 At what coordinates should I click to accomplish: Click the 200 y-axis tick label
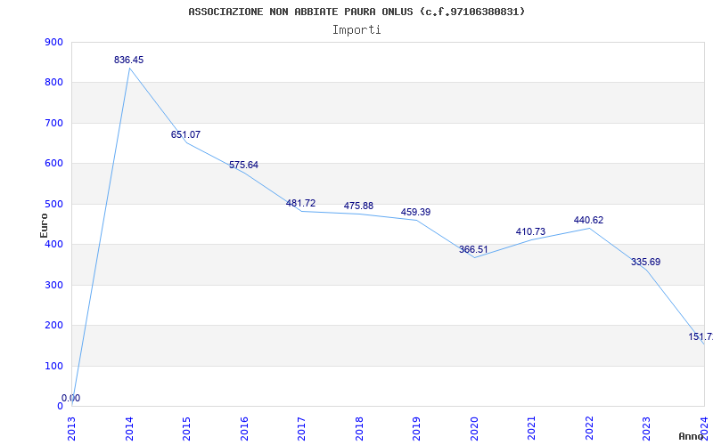point(53,326)
